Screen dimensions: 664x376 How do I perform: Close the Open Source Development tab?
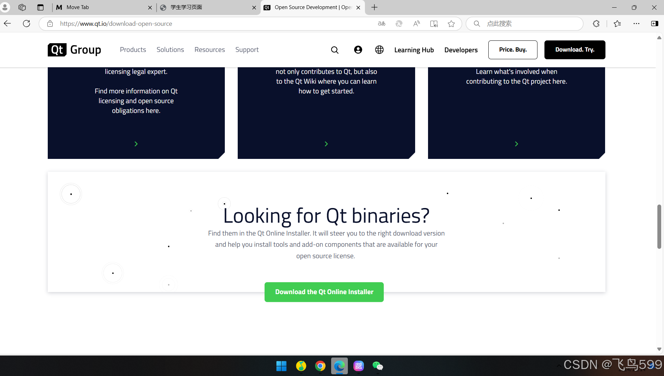pos(358,7)
